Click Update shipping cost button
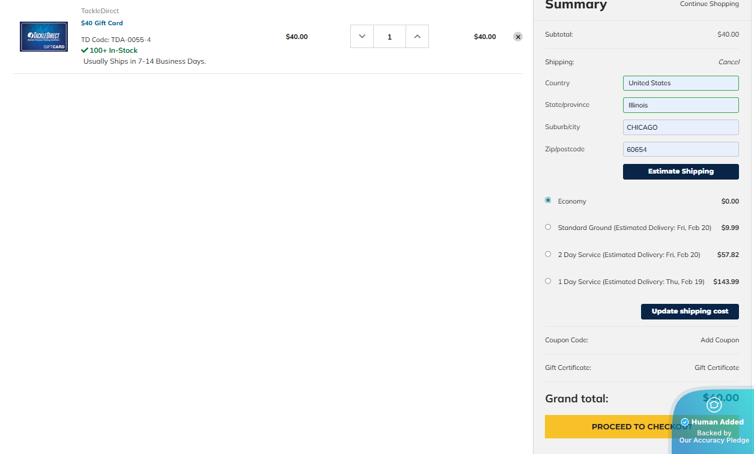This screenshot has width=754, height=454. tap(689, 311)
